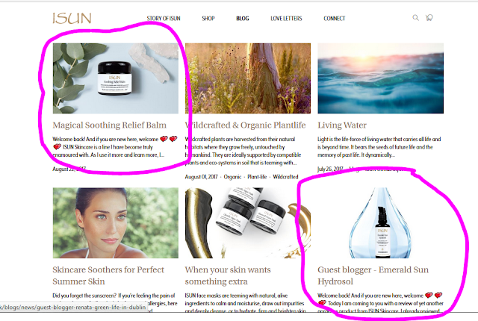
Task: Open When your skin wants something extra title
Action: [228, 275]
